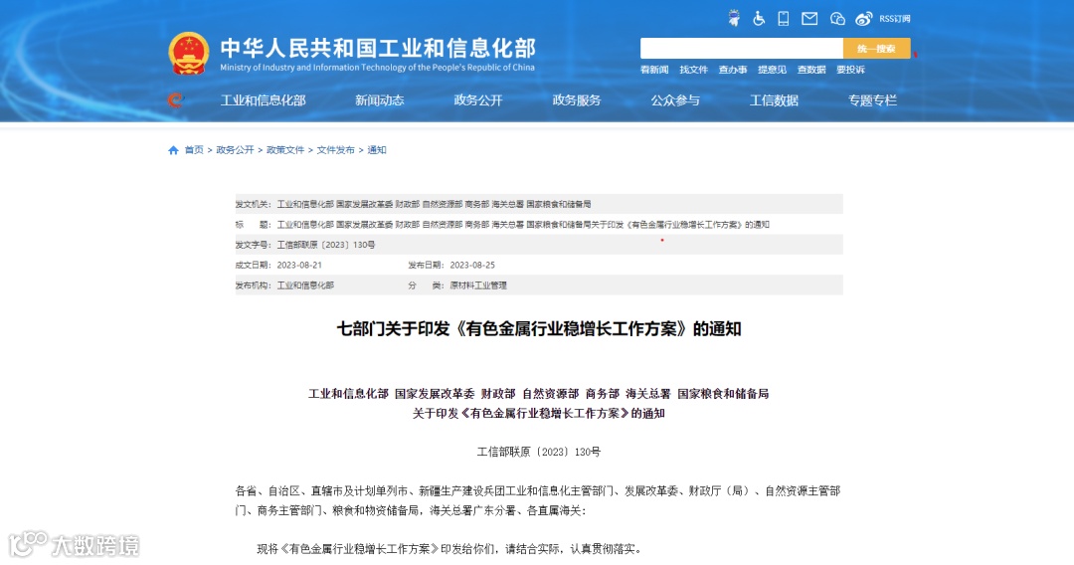The image size is (1074, 565).
Task: Open the 找文件 quick link
Action: pyautogui.click(x=693, y=70)
